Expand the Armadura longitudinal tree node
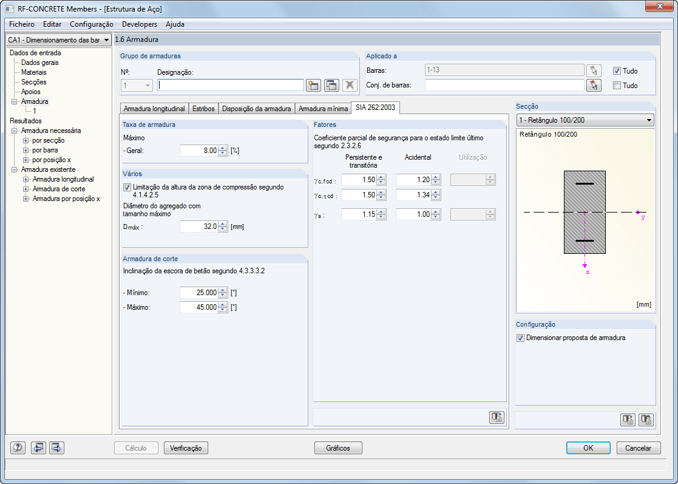The height and width of the screenshot is (484, 678). point(26,180)
